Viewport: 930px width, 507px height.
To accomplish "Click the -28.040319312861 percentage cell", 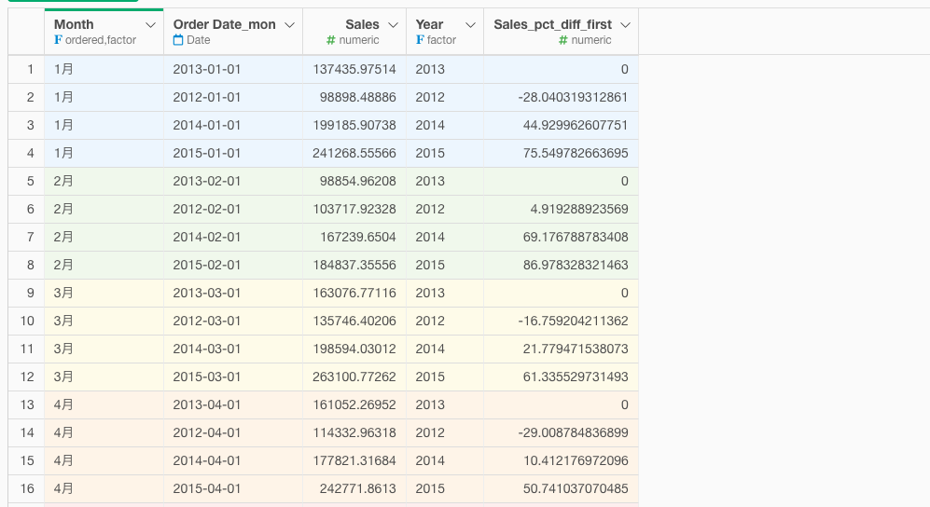I will coord(562,97).
